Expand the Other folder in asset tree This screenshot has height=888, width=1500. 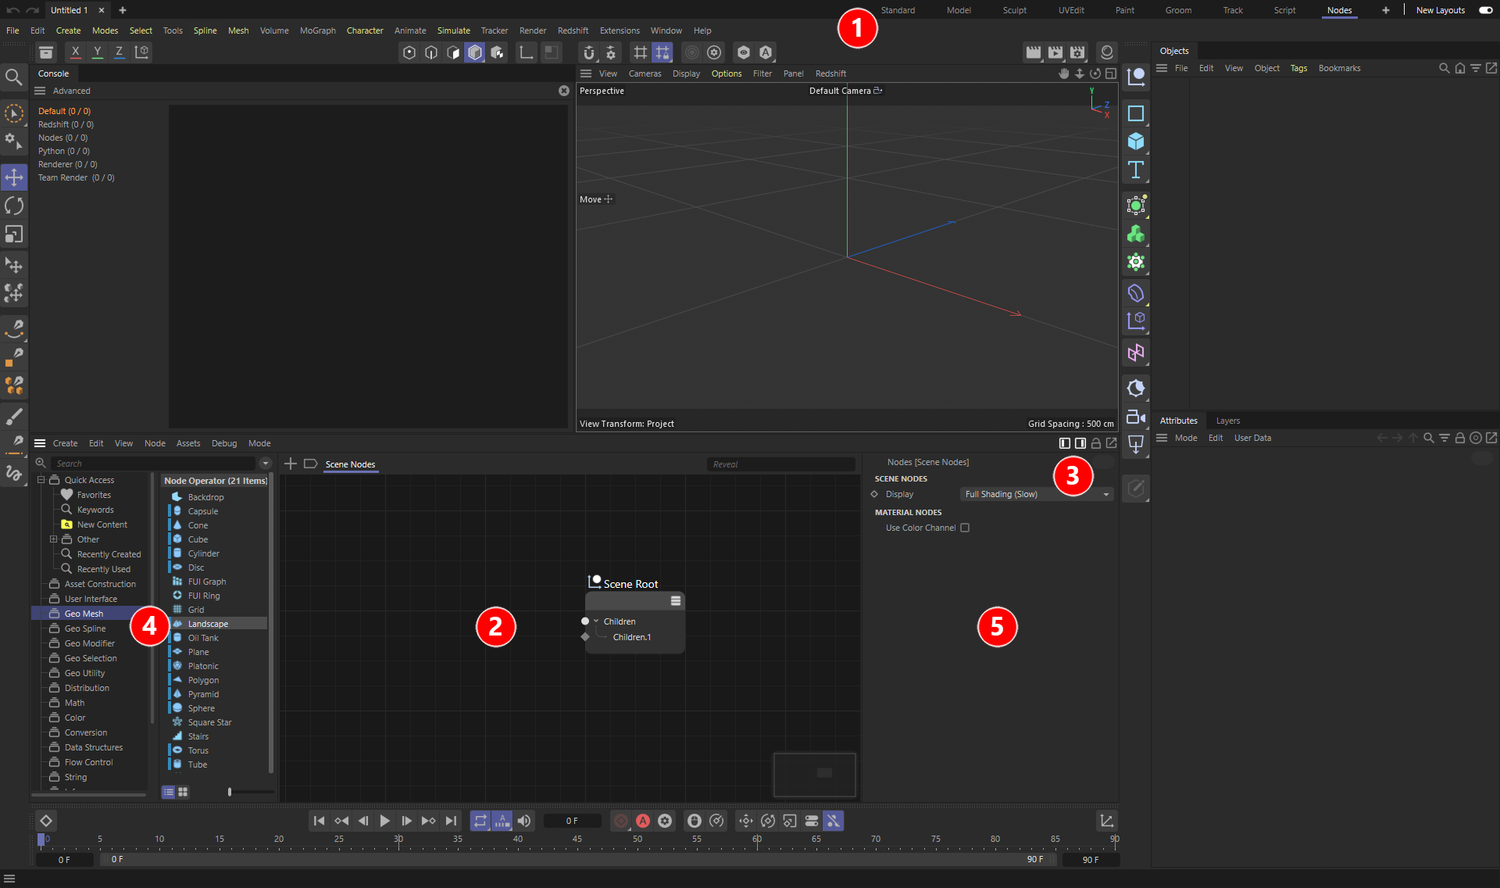53,539
